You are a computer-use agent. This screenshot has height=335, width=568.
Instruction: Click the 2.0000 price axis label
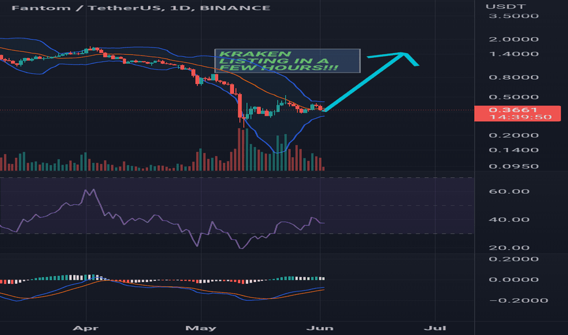pyautogui.click(x=514, y=39)
